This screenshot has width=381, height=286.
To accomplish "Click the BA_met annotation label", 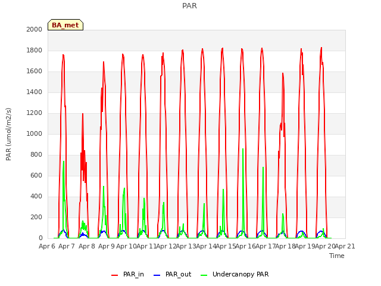I will click(65, 25).
